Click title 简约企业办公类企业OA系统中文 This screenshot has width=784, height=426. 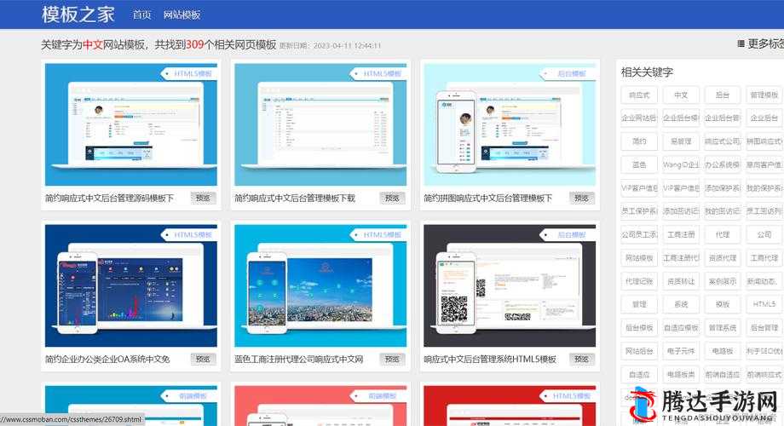pos(107,360)
